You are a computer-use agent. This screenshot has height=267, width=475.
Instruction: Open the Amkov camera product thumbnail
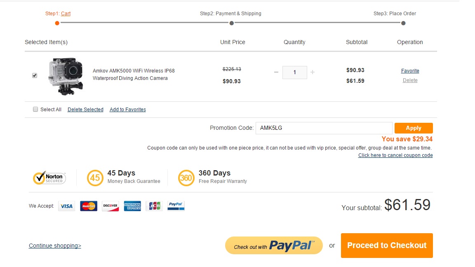point(66,76)
